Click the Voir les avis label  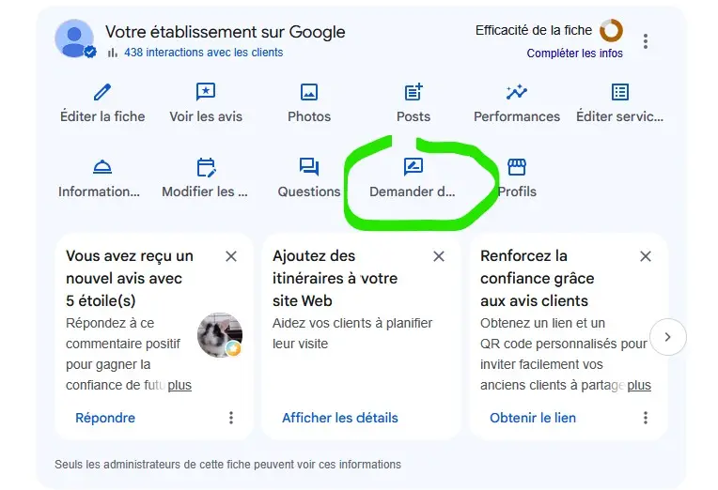(x=206, y=116)
